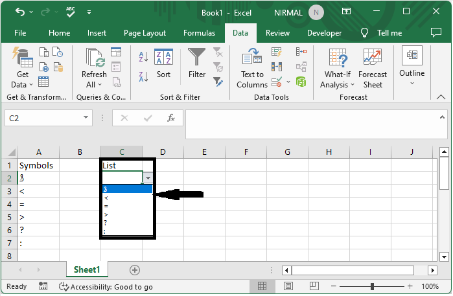Click Recent Sources icon

[58, 52]
